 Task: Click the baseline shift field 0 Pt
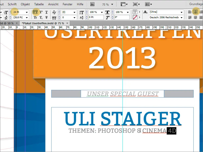[x=96, y=17]
